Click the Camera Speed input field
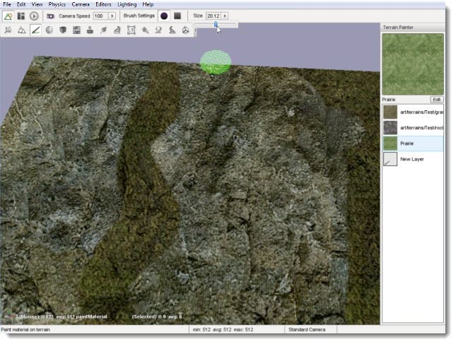 click(x=100, y=16)
